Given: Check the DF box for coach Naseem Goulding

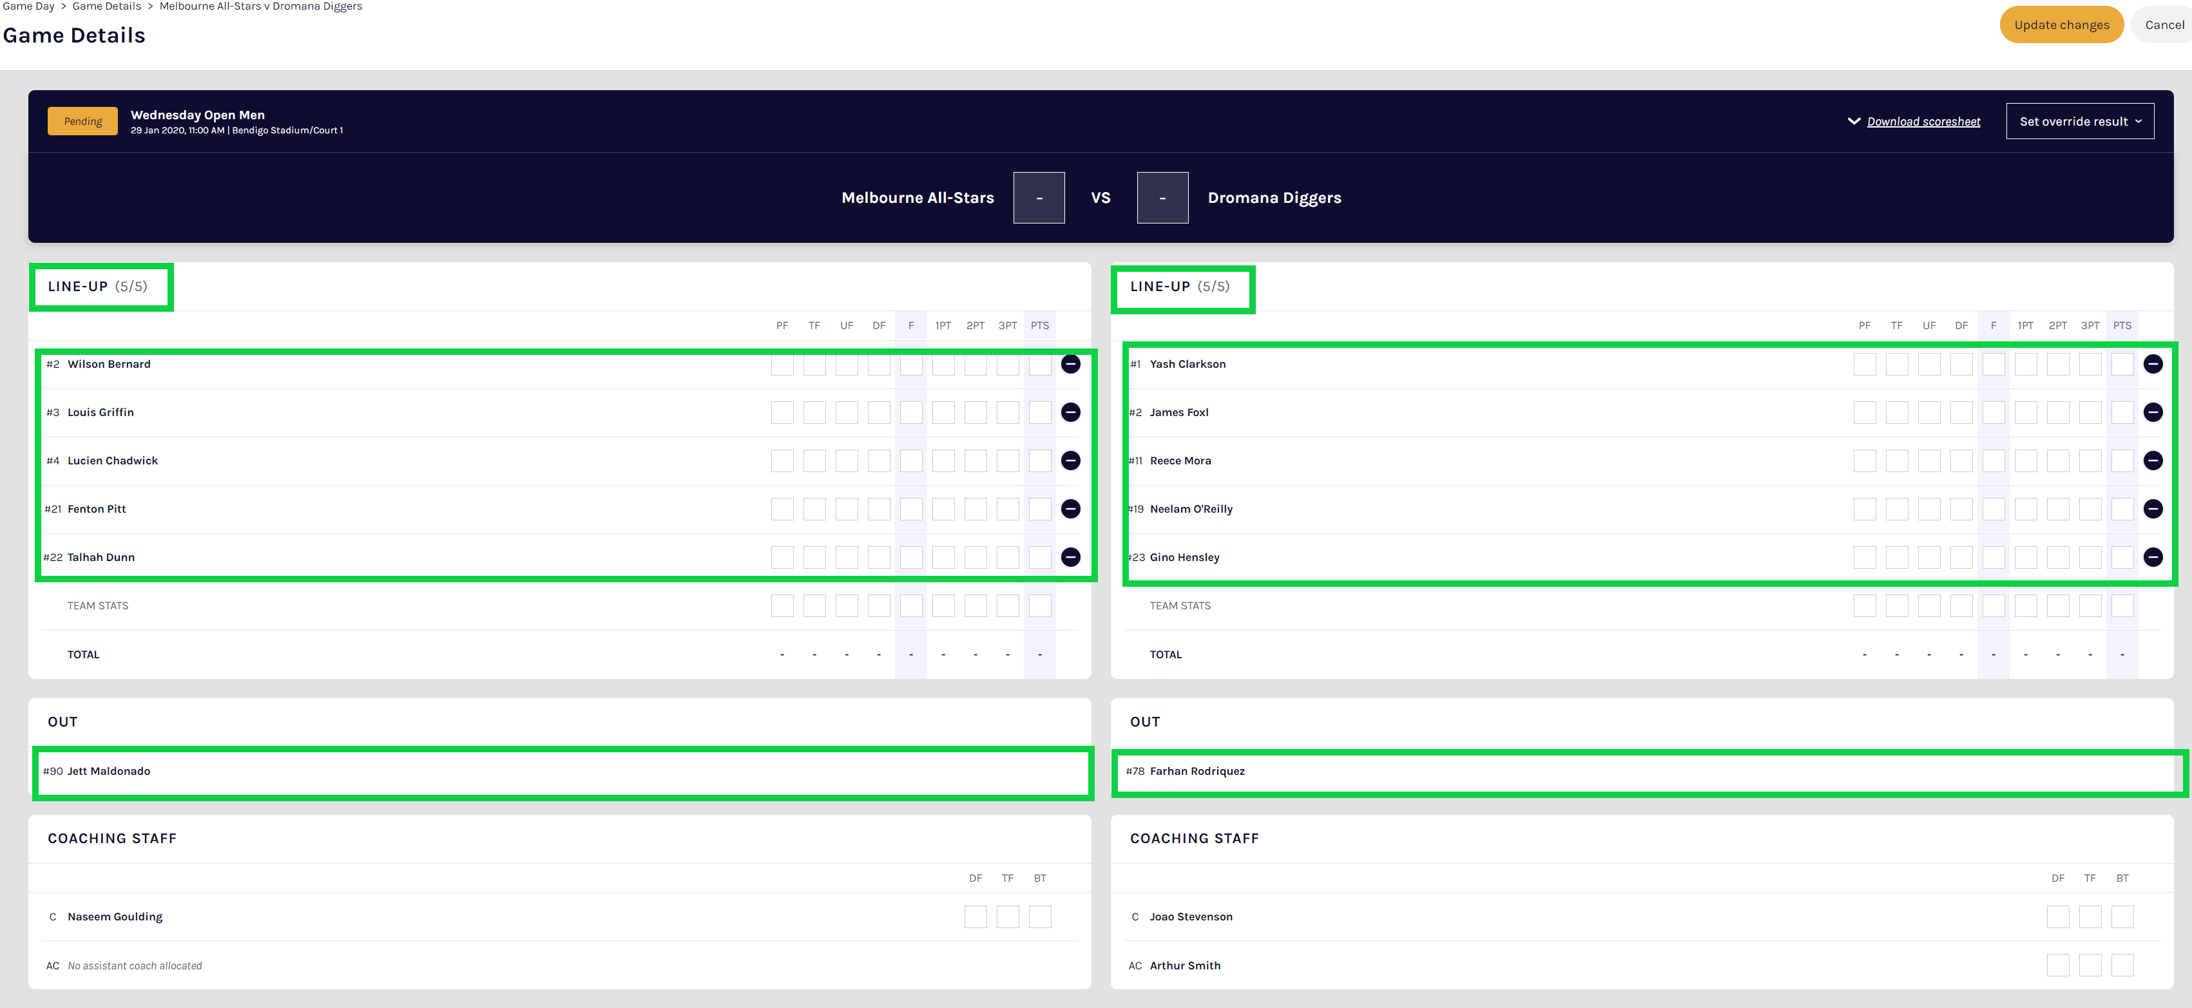Looking at the screenshot, I should [975, 916].
